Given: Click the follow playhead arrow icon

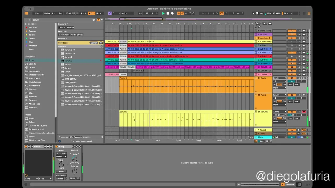Looking at the screenshot, I should (x=140, y=13).
